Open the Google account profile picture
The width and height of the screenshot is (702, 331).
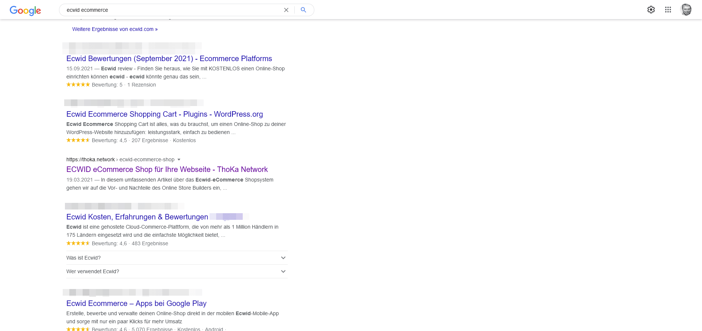click(686, 10)
